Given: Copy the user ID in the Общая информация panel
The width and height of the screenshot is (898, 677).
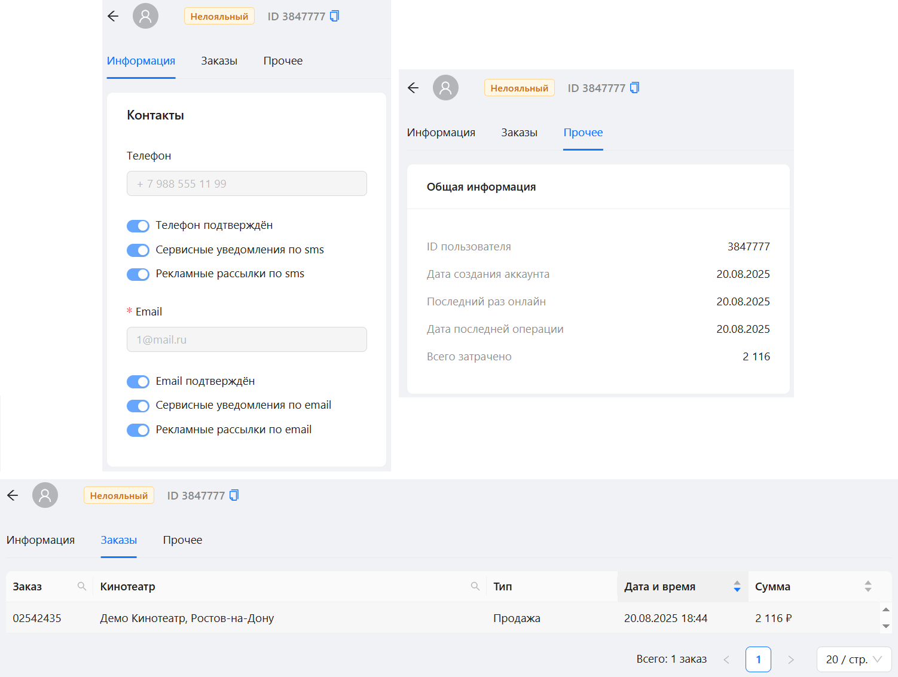Looking at the screenshot, I should click(635, 88).
